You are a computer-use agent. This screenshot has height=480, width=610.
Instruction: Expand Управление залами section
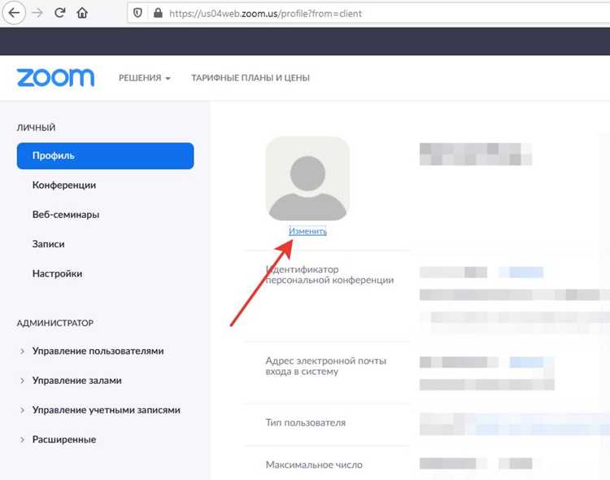click(x=76, y=381)
